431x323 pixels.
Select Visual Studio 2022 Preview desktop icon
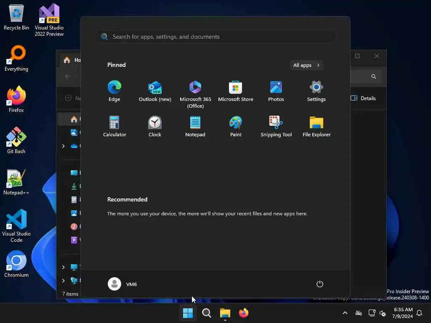[x=49, y=20]
